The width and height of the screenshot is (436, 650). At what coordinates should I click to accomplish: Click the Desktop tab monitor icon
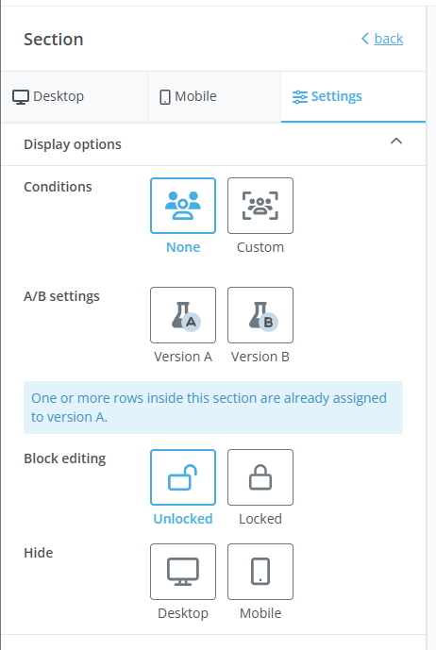tap(21, 97)
